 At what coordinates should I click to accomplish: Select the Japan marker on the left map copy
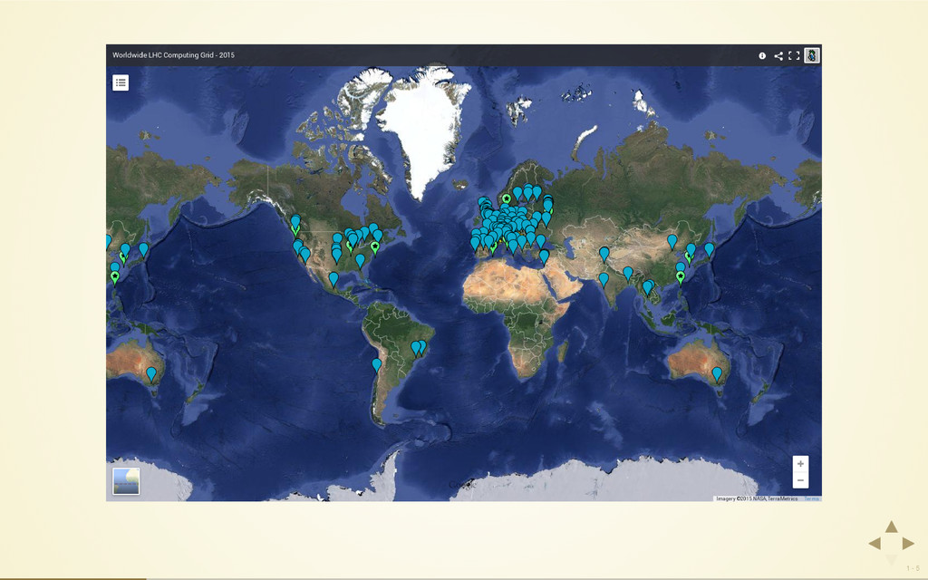143,250
